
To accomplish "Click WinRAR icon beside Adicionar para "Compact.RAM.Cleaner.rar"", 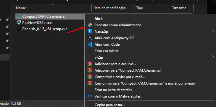I will pos(90,70).
